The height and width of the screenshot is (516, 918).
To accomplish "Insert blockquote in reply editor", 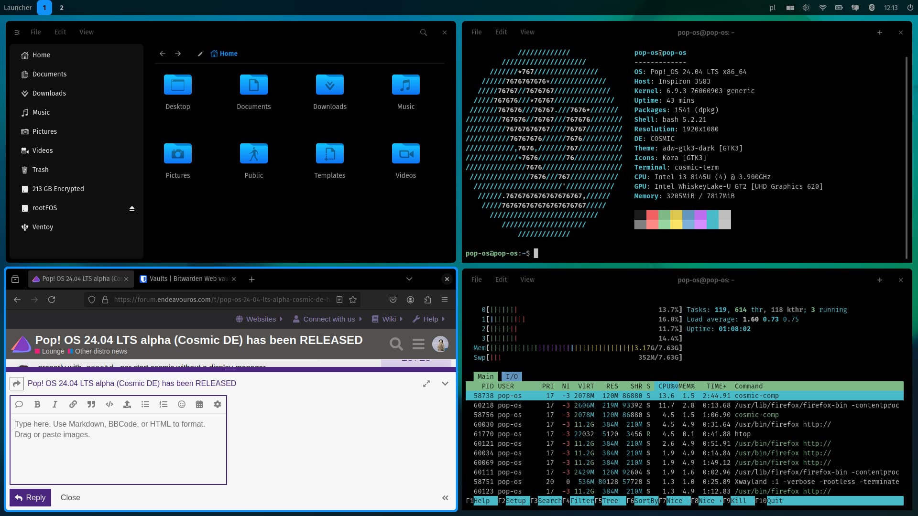I will pos(91,404).
